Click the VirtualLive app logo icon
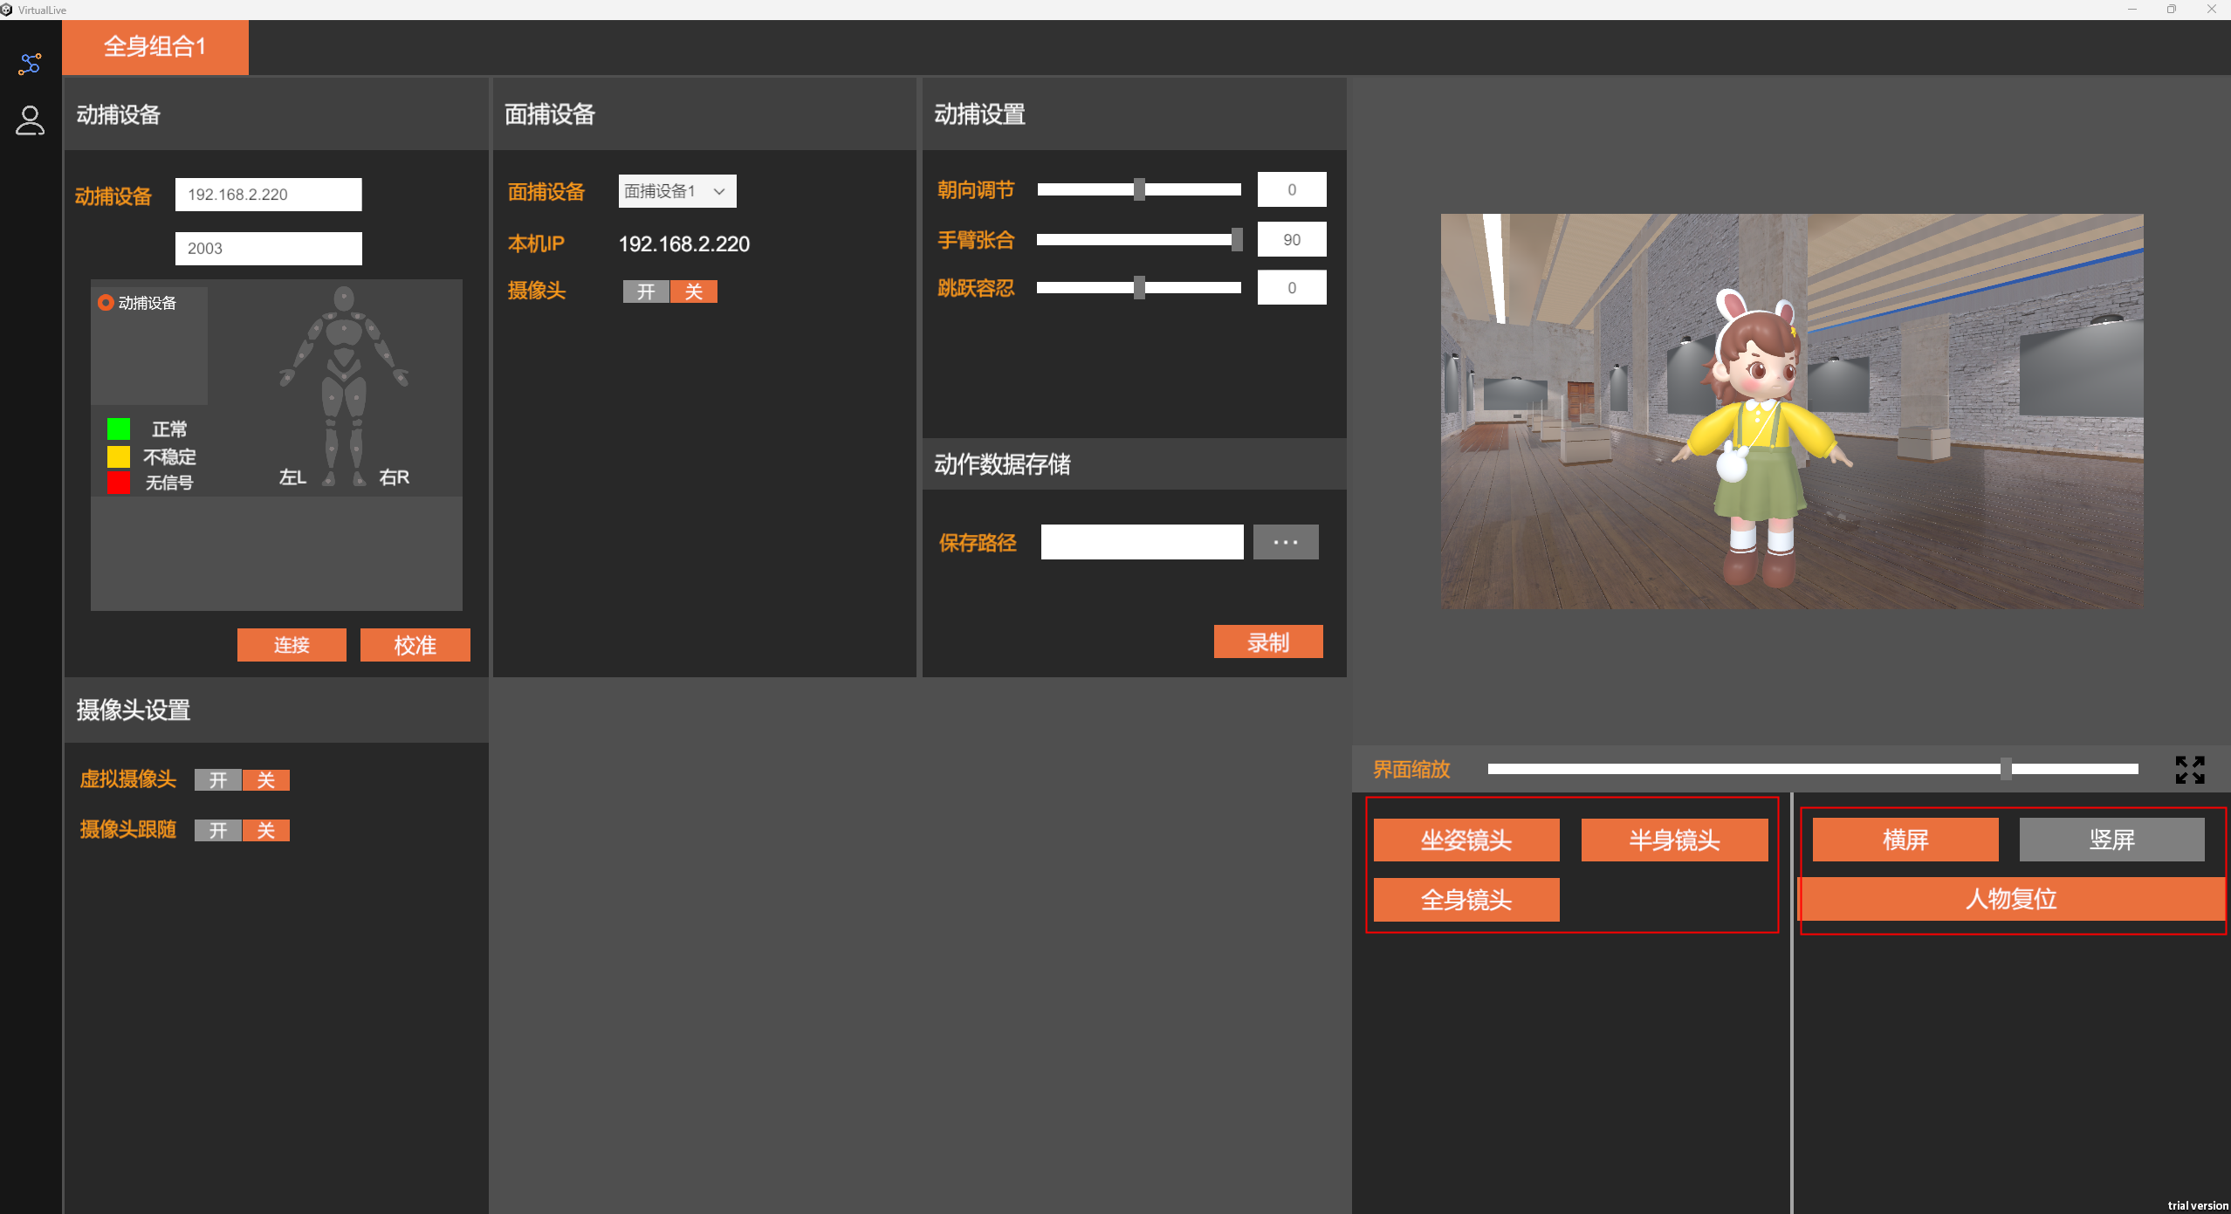This screenshot has height=1214, width=2231. click(7, 10)
